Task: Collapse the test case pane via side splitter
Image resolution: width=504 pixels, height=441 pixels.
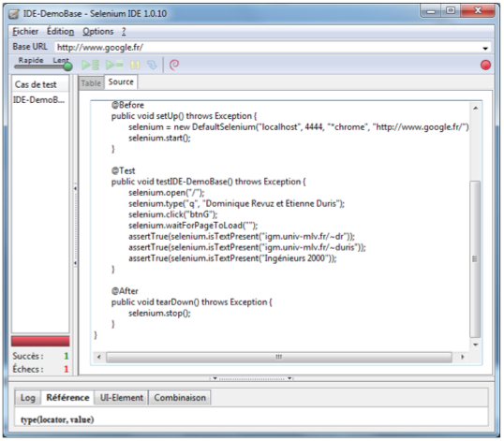Action: point(75,226)
